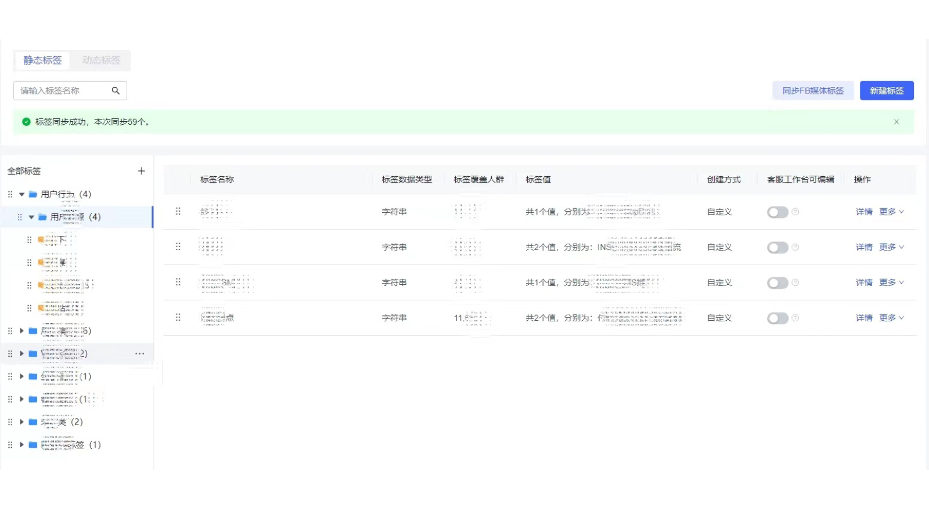The width and height of the screenshot is (929, 522).
Task: Click the question mark icon next to first toggle
Action: point(794,212)
